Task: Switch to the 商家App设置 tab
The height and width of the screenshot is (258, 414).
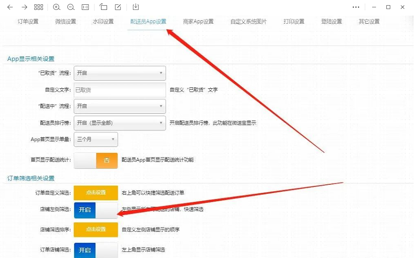Action: click(198, 22)
